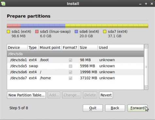155x120 pixels.
Task: Click the 19998 MB size cell
Action: pos(89,72)
